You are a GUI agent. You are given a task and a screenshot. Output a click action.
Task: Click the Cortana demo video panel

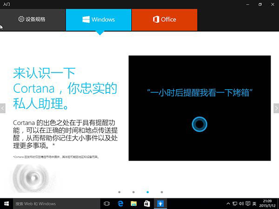tap(199, 108)
